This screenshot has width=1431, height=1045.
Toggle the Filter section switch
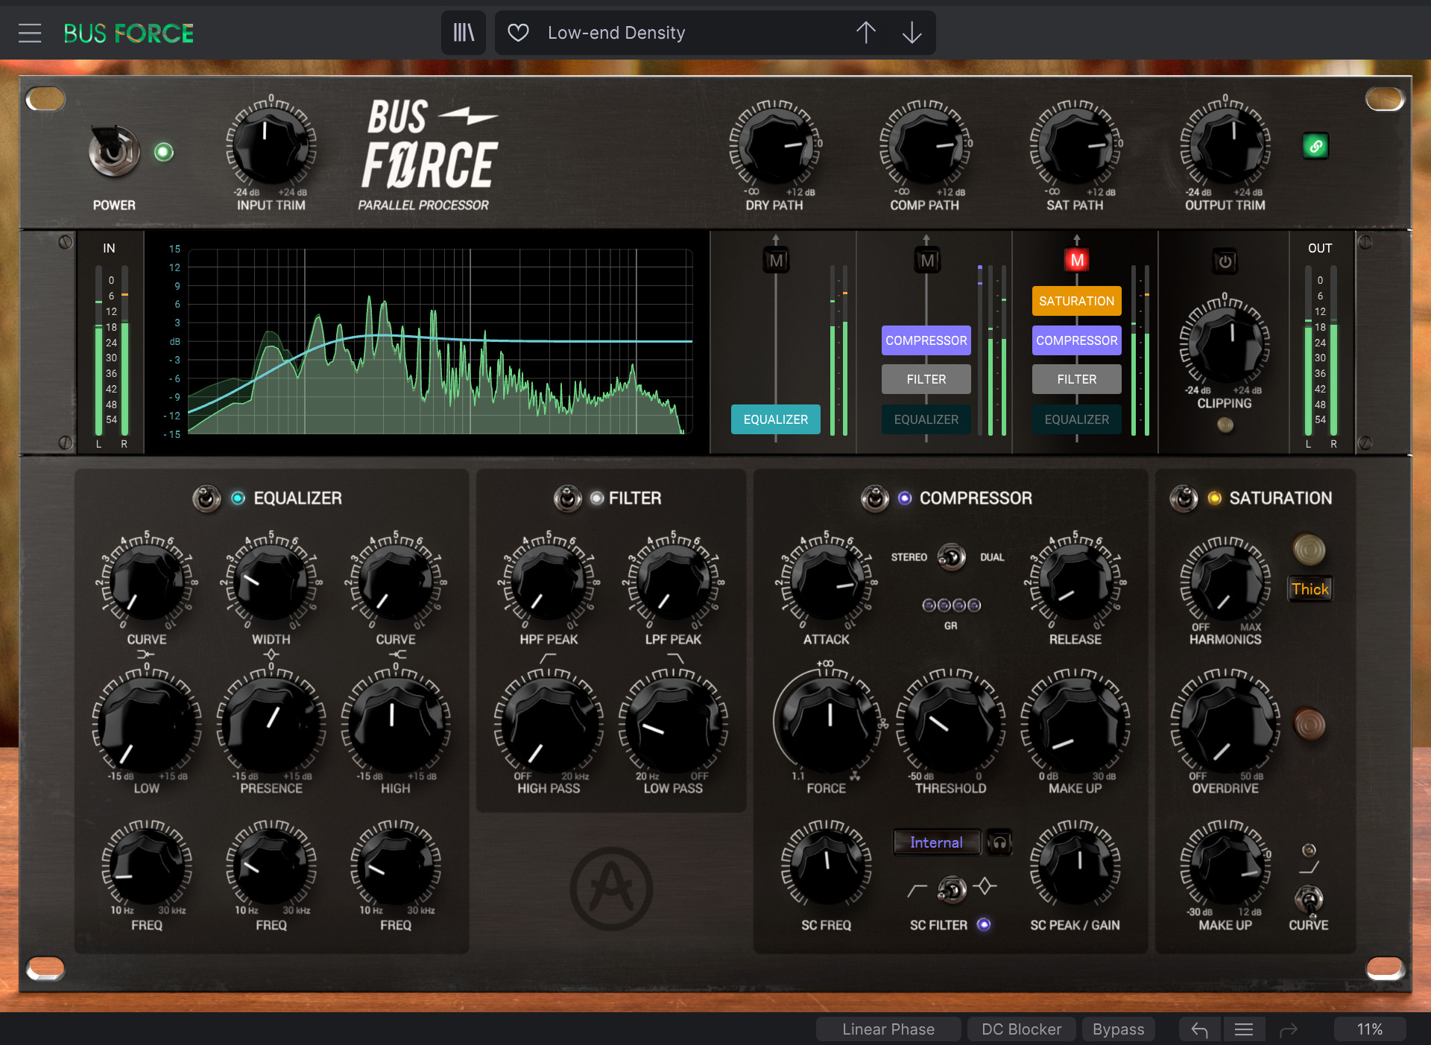(567, 498)
